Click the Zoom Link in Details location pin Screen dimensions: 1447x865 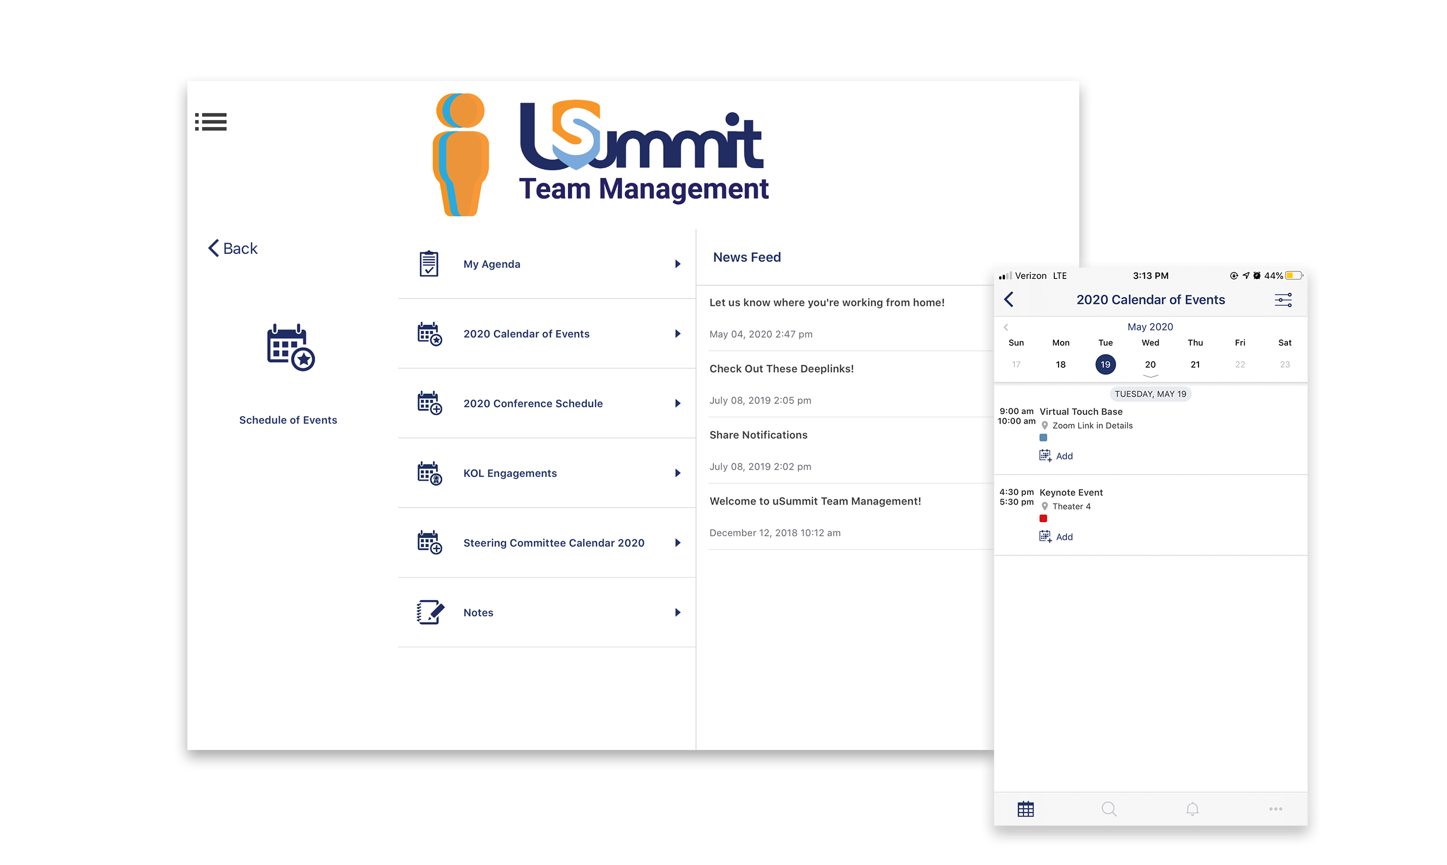coord(1044,425)
